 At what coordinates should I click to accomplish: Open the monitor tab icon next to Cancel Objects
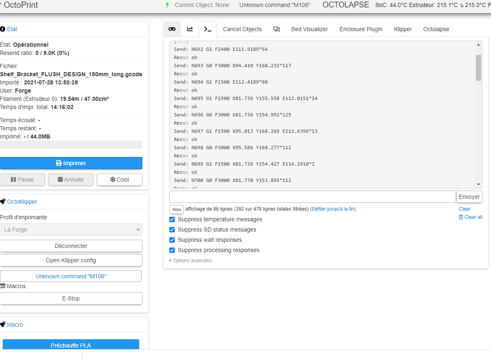[x=276, y=29]
